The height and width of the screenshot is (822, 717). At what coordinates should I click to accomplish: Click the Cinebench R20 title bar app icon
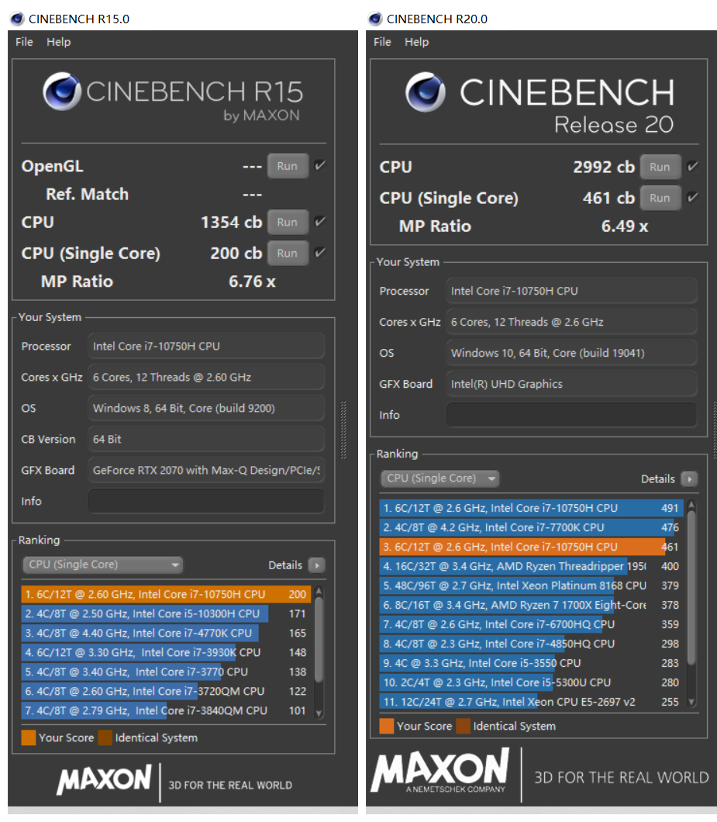(375, 19)
